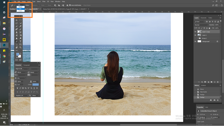The width and height of the screenshot is (224, 126).
Task: Open path alignment options
Action: pos(59,5)
